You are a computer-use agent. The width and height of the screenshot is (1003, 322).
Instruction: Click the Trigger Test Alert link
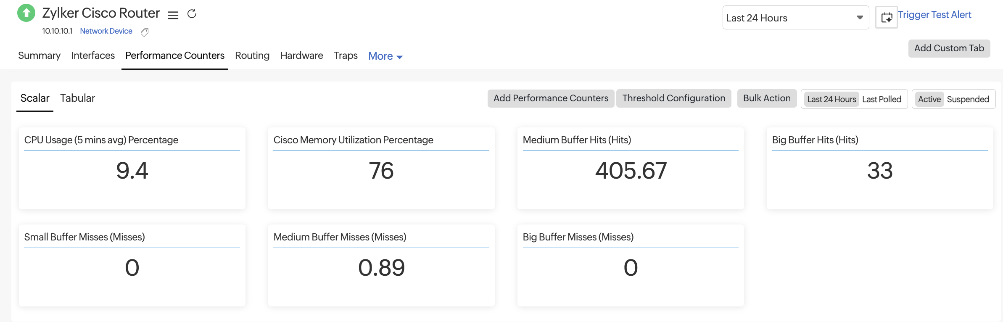click(x=934, y=15)
